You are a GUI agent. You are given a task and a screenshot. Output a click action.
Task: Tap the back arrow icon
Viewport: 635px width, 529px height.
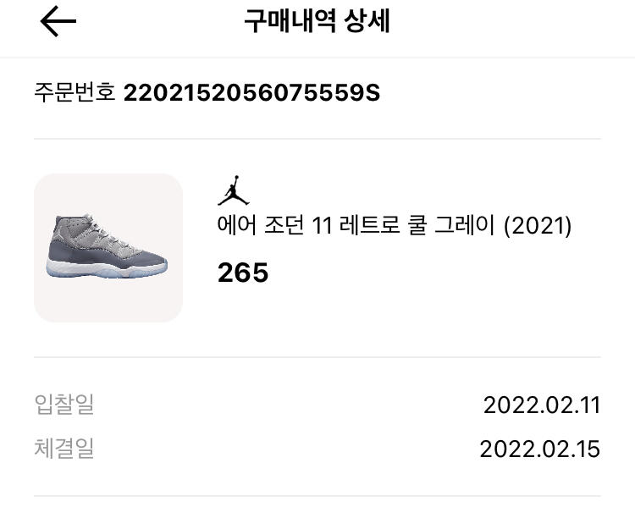[x=58, y=22]
